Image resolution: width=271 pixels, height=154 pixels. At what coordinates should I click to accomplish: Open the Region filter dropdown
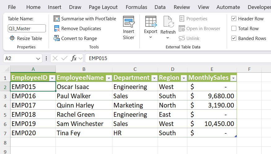click(184, 78)
